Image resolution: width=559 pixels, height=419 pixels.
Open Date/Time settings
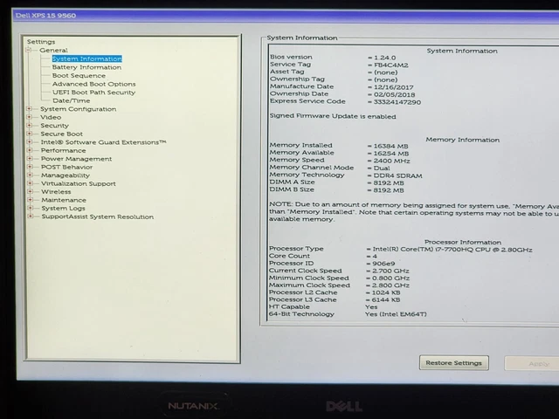pos(72,100)
